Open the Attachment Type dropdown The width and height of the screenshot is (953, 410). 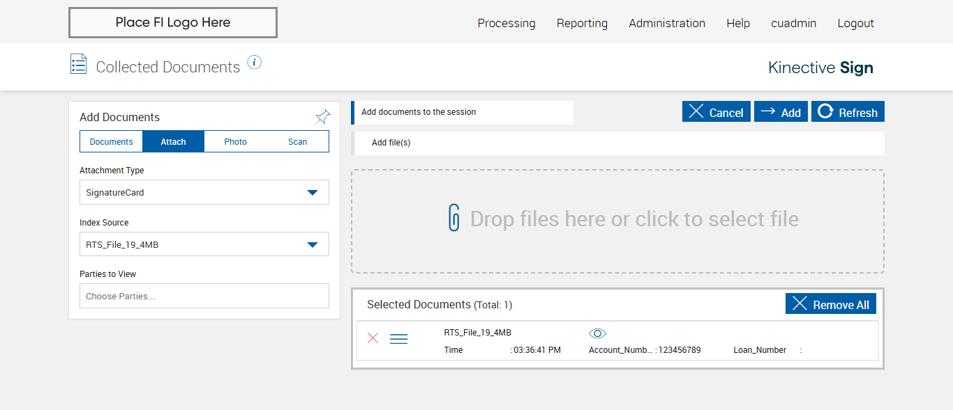click(x=204, y=192)
